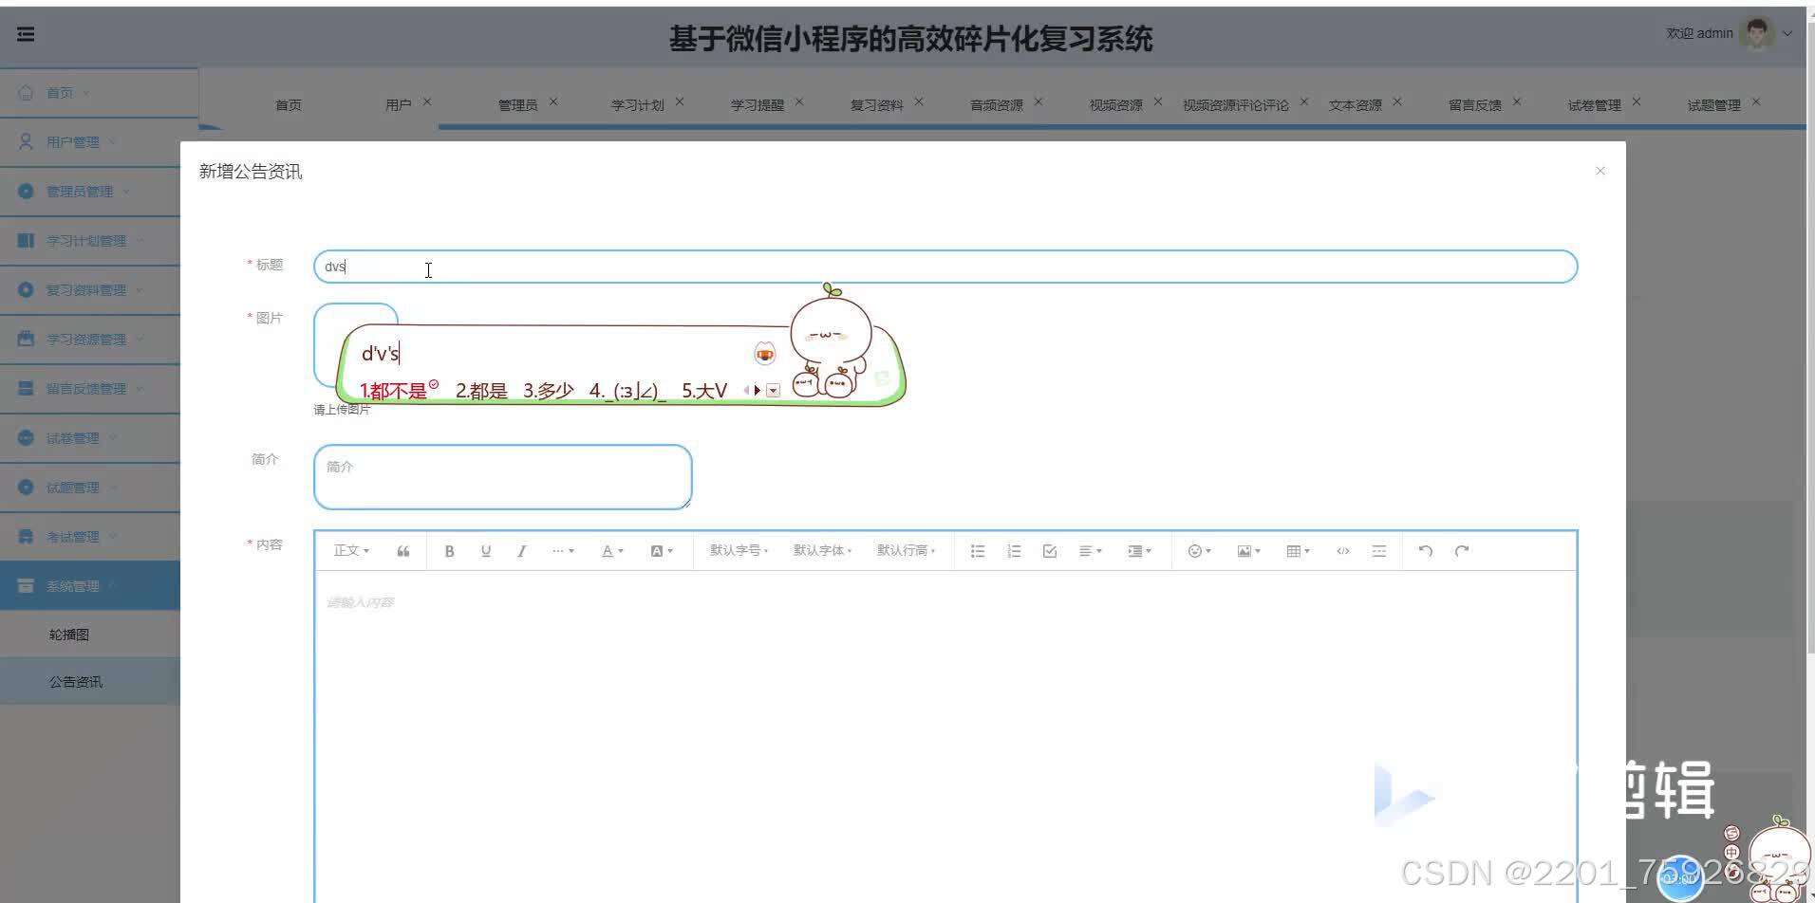
Task: Toggle the hamburger sidebar menu icon
Action: coord(26,34)
